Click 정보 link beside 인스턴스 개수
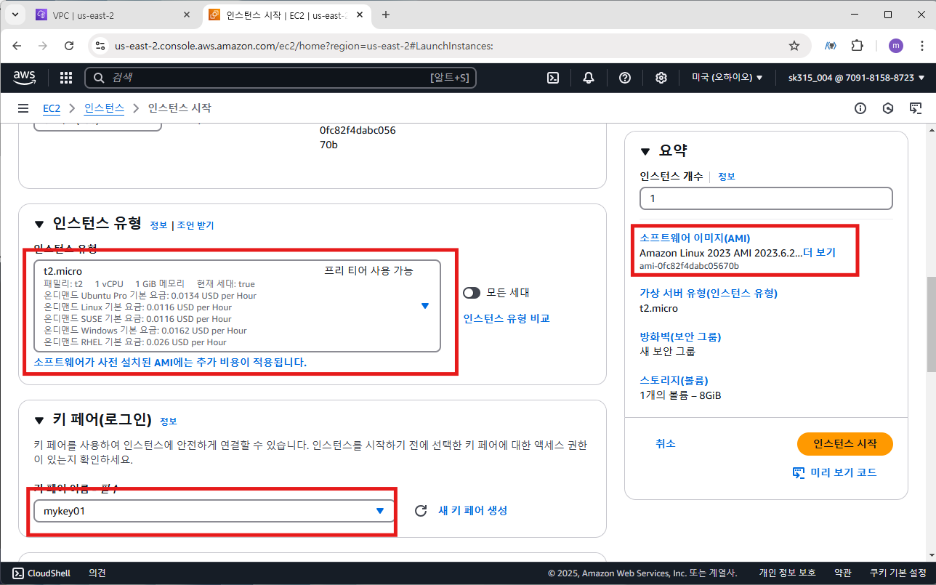 [x=727, y=177]
